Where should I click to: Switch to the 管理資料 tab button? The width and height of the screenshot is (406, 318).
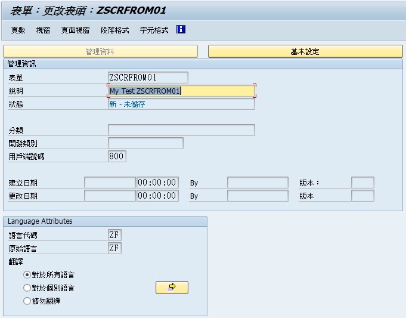coord(100,51)
